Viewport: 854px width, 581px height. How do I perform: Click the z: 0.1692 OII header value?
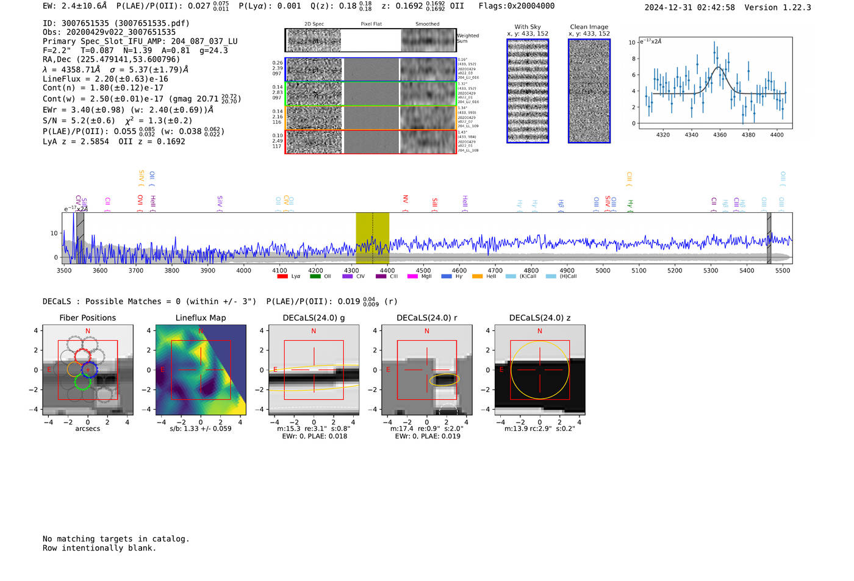pyautogui.click(x=422, y=6)
